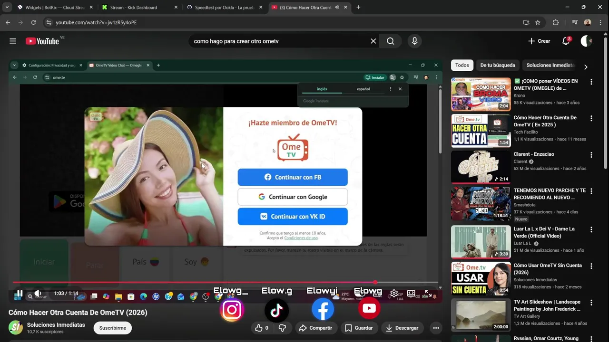Viewport: 609px width, 342px height.
Task: Click the install app icon in address bar
Action: coord(526,22)
